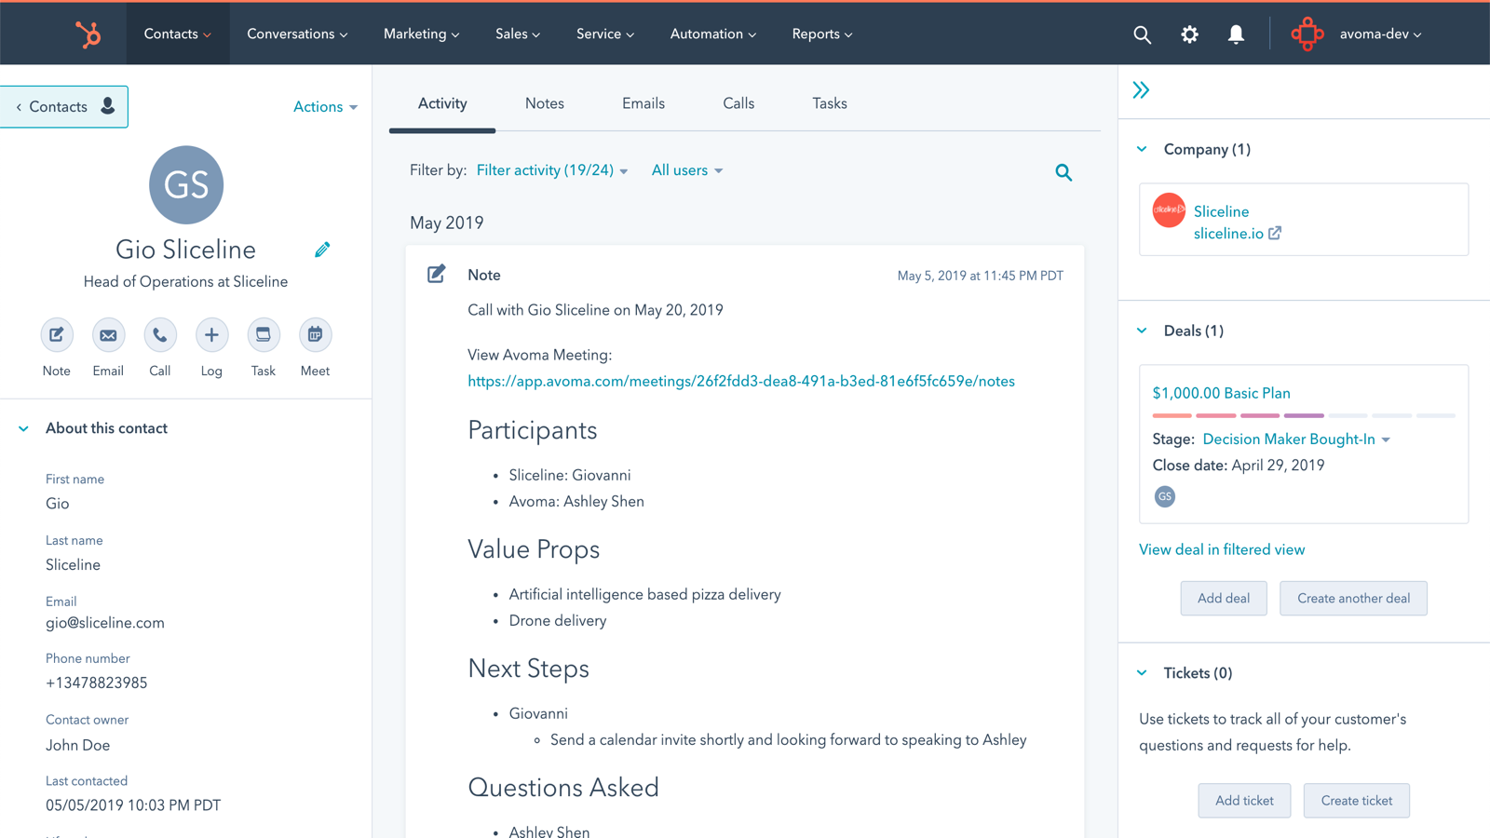The image size is (1490, 838).
Task: Click the Sliceline company logo
Action: coord(1169,209)
